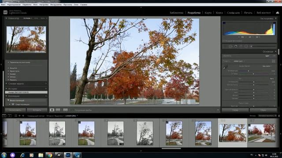Open the white balance preset dropdown
Screen dimensions: 282x158
(x=267, y=66)
